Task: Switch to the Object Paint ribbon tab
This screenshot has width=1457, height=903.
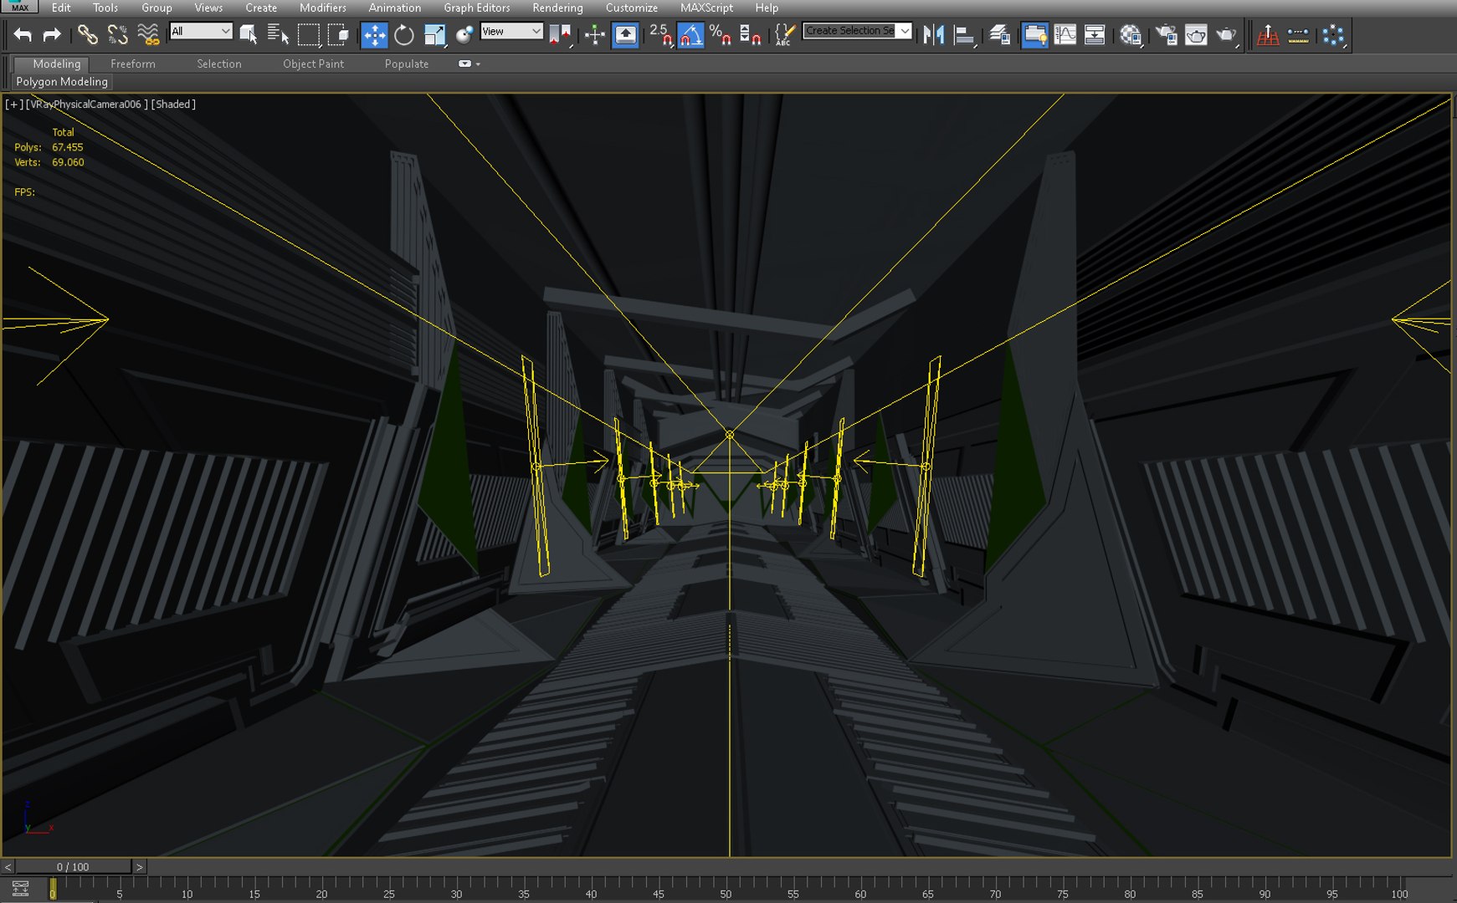Action: (x=313, y=64)
